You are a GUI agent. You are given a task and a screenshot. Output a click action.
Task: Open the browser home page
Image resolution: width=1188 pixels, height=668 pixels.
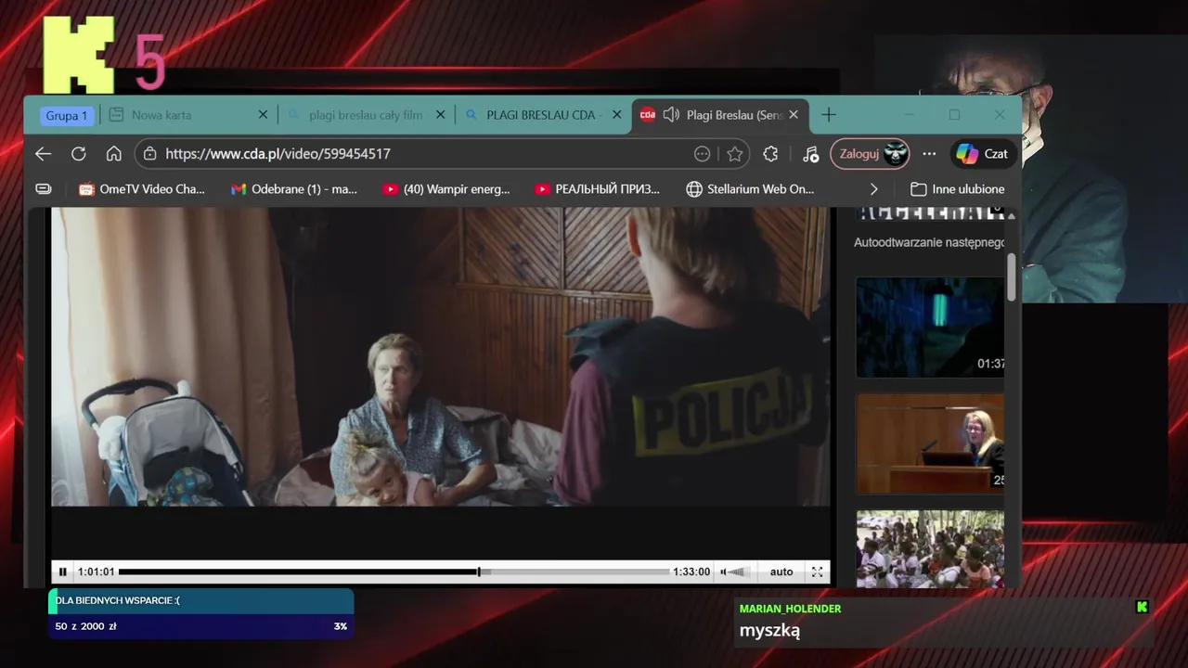tap(114, 154)
